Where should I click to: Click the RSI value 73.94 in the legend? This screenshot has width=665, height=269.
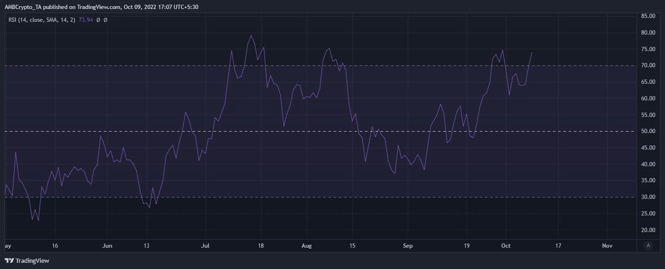85,20
